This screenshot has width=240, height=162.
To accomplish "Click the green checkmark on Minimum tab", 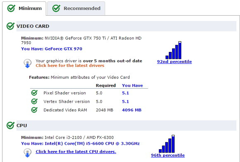I will pyautogui.click(x=11, y=8).
